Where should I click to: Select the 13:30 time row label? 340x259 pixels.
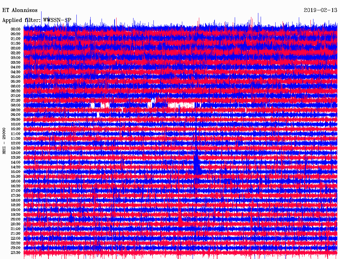[x=16, y=157]
